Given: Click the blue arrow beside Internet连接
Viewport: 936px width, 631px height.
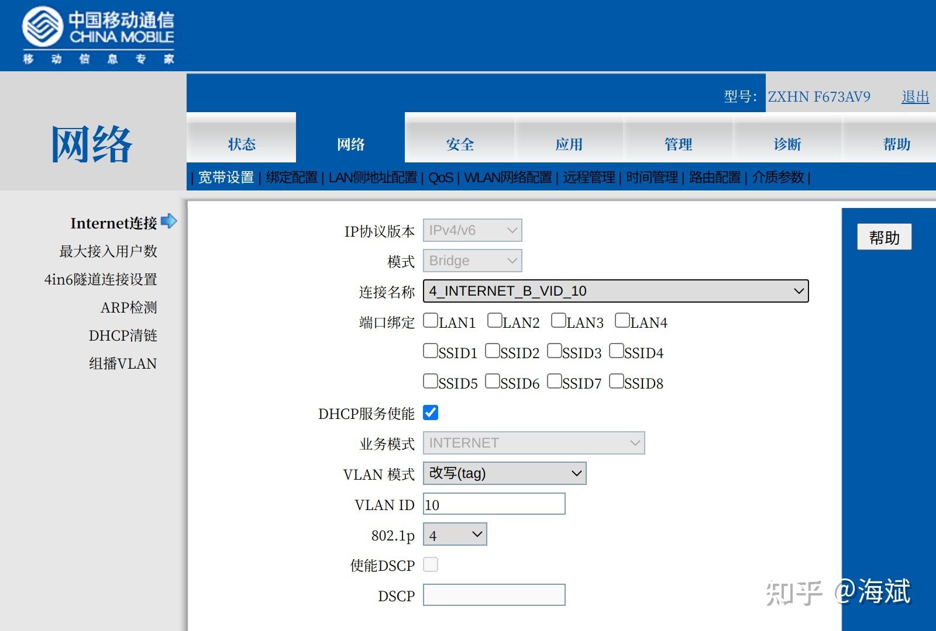Looking at the screenshot, I should 168,221.
